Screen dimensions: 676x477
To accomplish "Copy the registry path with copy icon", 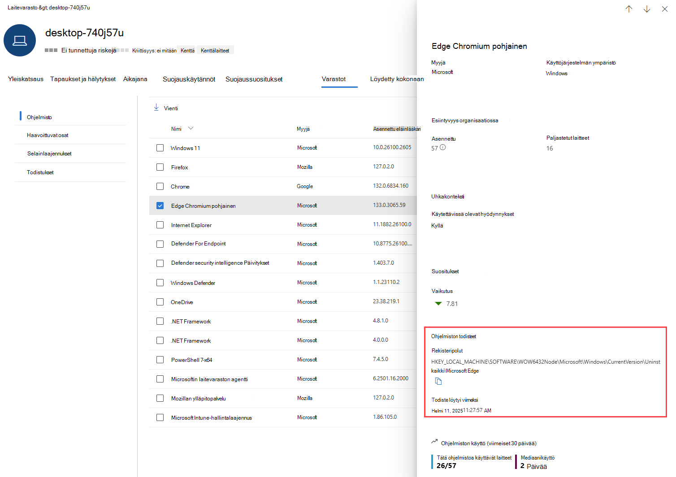I will [438, 381].
